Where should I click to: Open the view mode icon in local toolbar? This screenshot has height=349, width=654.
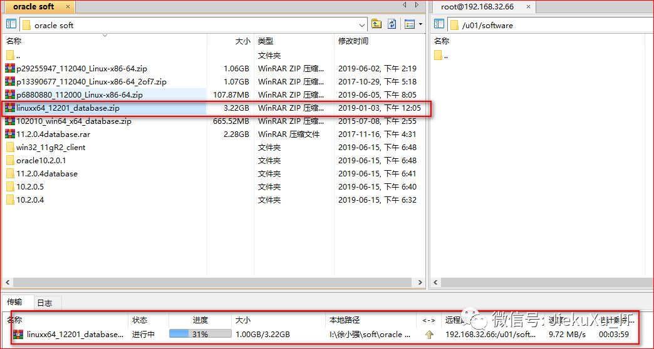(x=410, y=24)
